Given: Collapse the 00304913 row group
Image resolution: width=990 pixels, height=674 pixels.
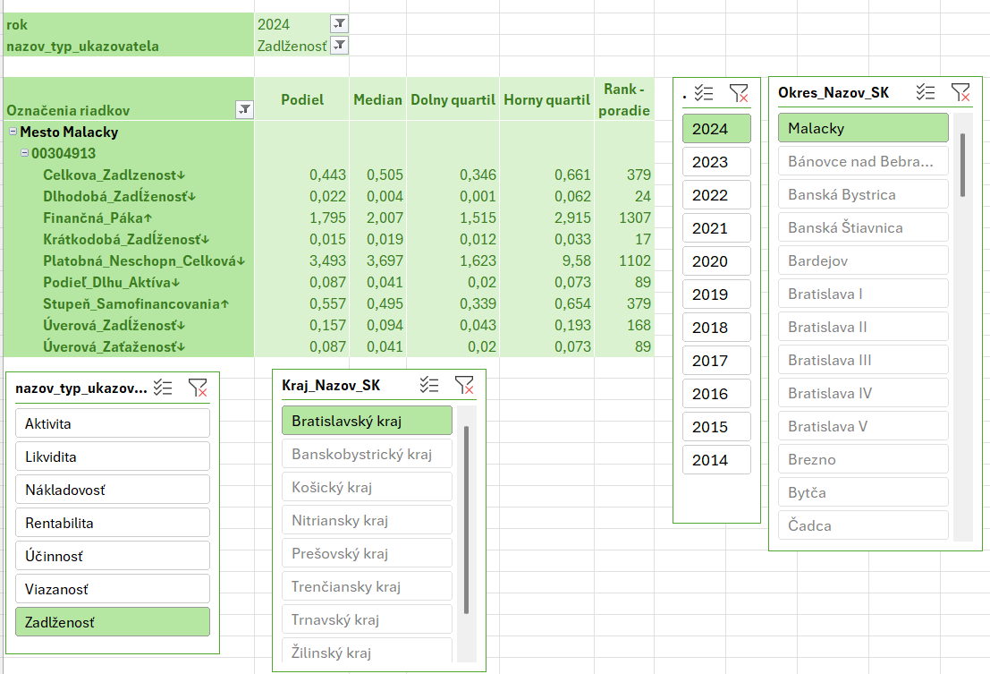Looking at the screenshot, I should click(24, 153).
